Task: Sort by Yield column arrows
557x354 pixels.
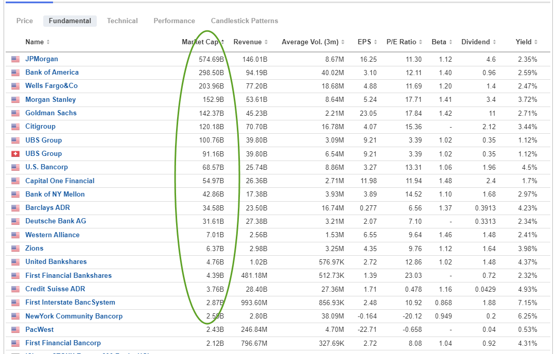Action: click(536, 42)
